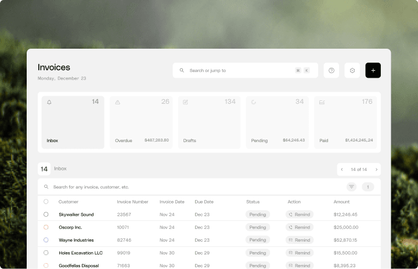Select the Skywalker Sound row checkbox
This screenshot has width=418, height=269.
tap(46, 215)
